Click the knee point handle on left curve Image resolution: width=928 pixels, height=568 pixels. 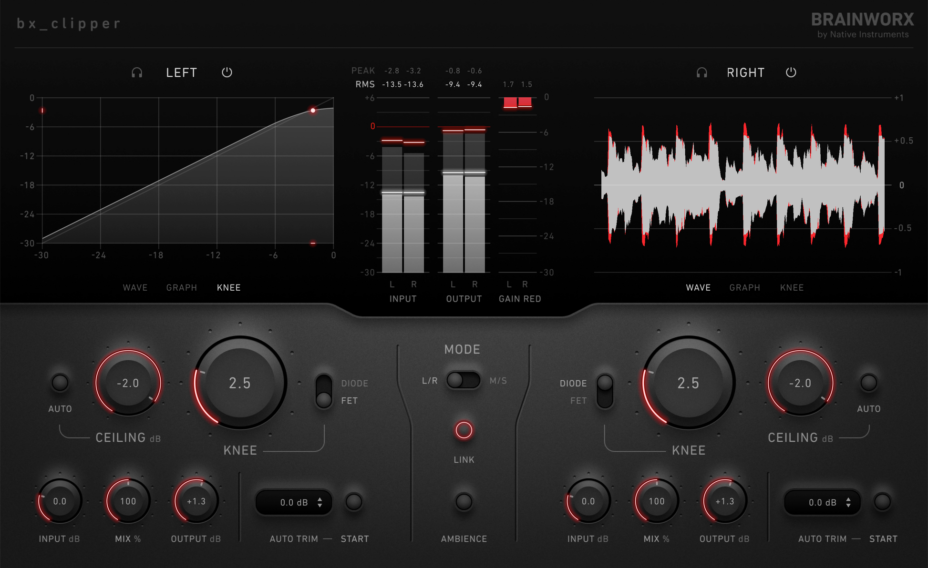[313, 111]
